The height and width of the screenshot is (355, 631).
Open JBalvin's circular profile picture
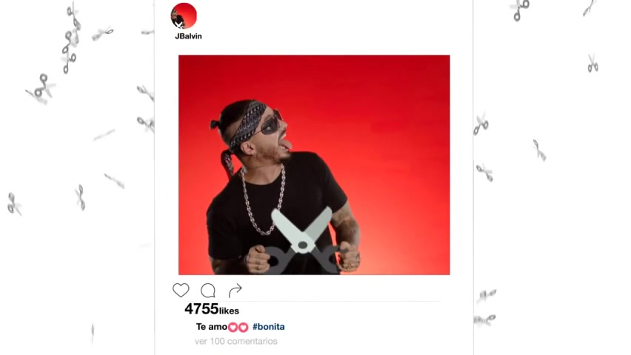[x=184, y=16]
